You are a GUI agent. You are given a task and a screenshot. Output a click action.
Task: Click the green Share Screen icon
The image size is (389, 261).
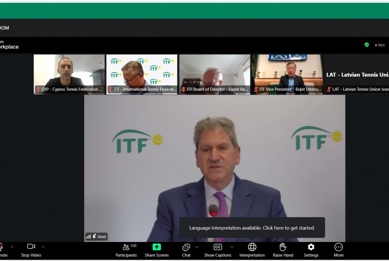(x=156, y=247)
